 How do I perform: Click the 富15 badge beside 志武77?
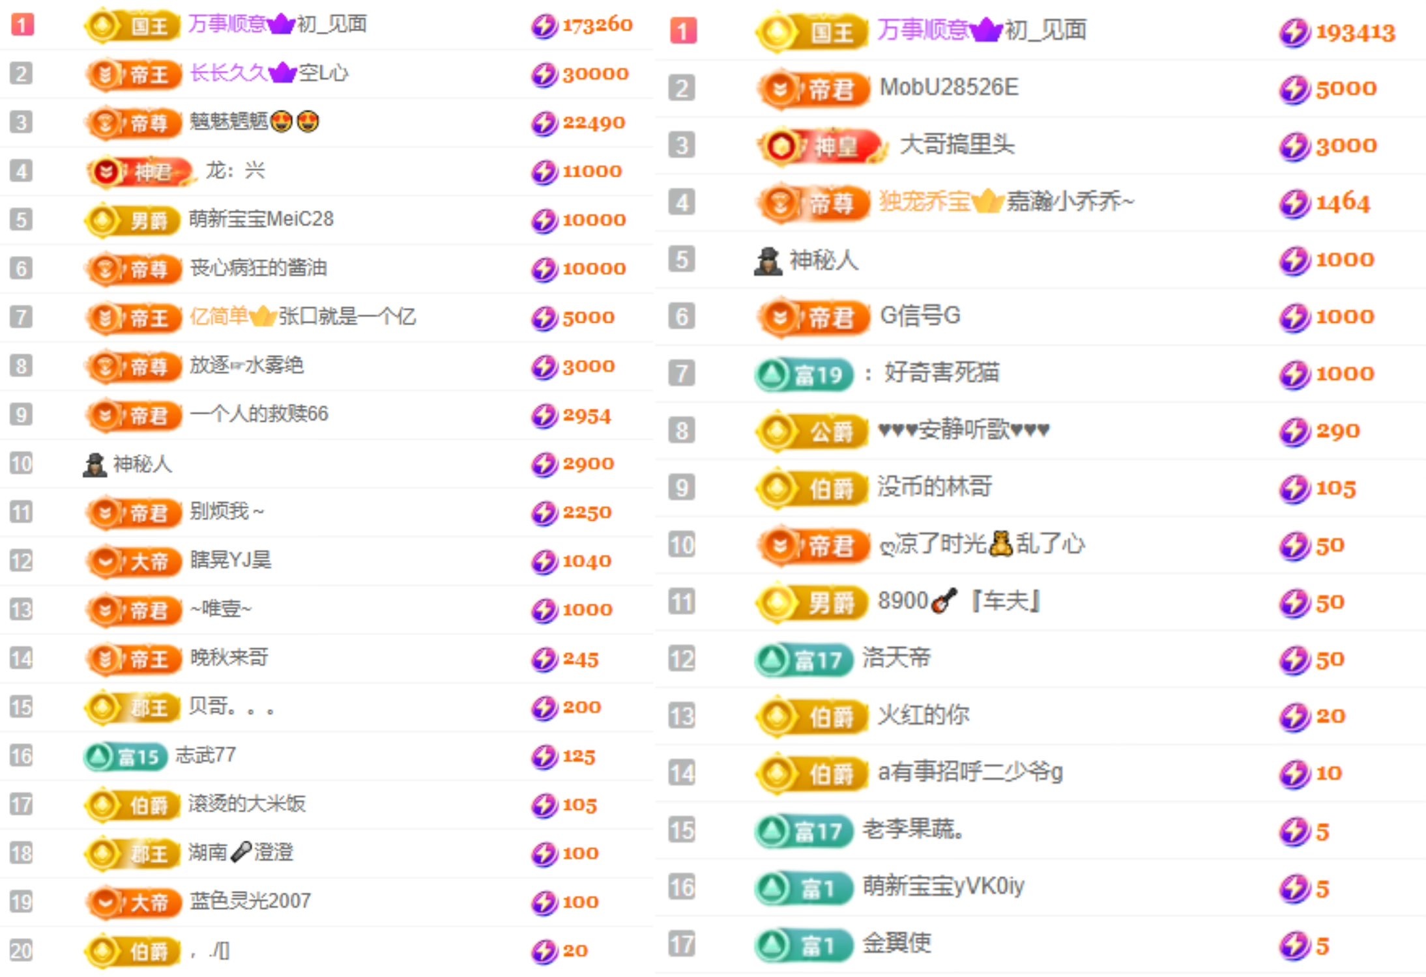point(125,756)
